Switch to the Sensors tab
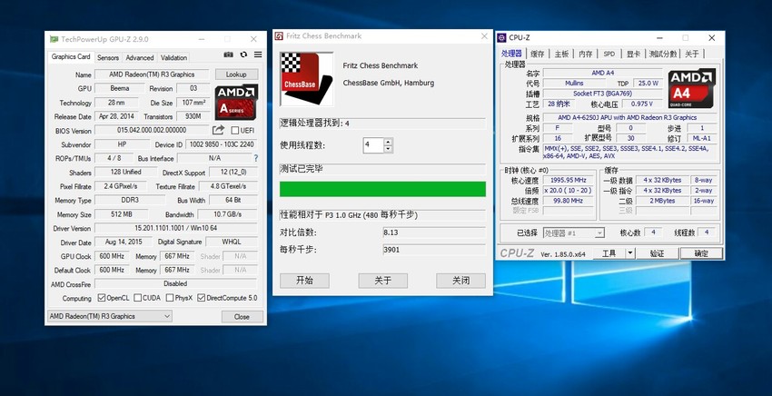The width and height of the screenshot is (772, 396). 108,57
